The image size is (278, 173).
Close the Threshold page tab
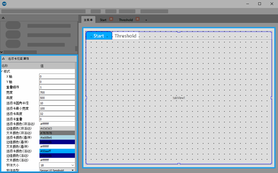138,19
